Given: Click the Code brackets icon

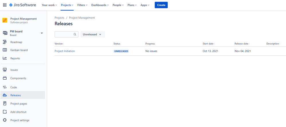Looking at the screenshot, I should [x=5, y=87].
